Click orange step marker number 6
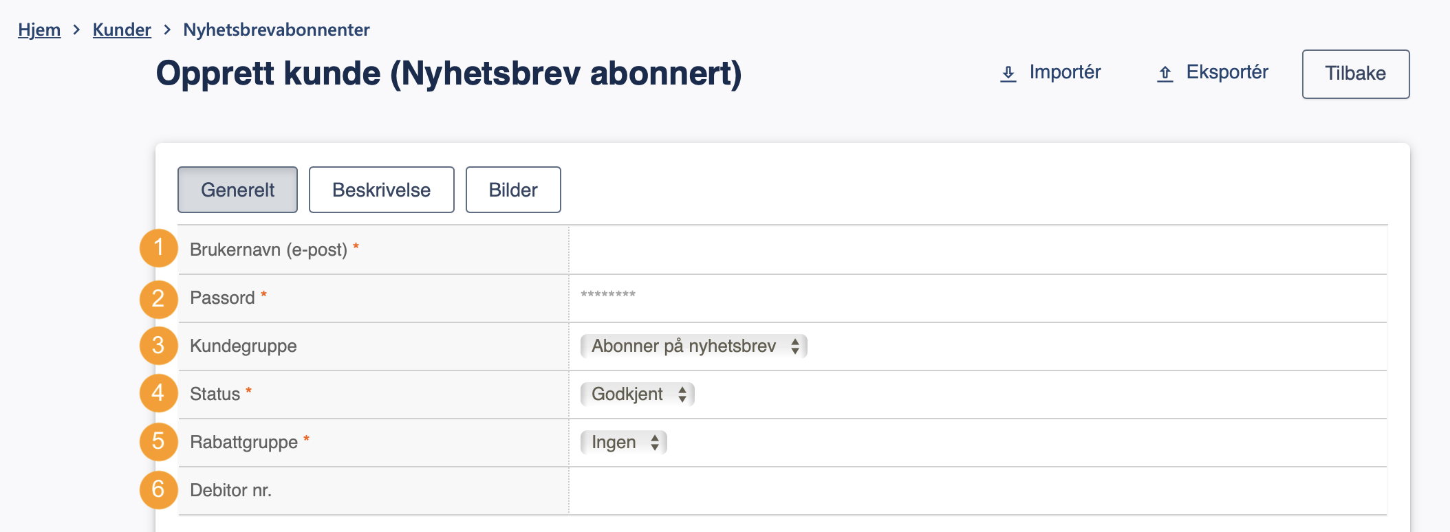Image resolution: width=1450 pixels, height=532 pixels. (158, 489)
